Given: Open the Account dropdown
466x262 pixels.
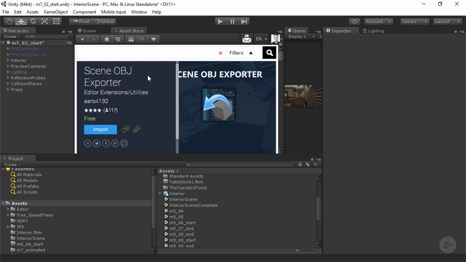Looking at the screenshot, I should (x=378, y=21).
